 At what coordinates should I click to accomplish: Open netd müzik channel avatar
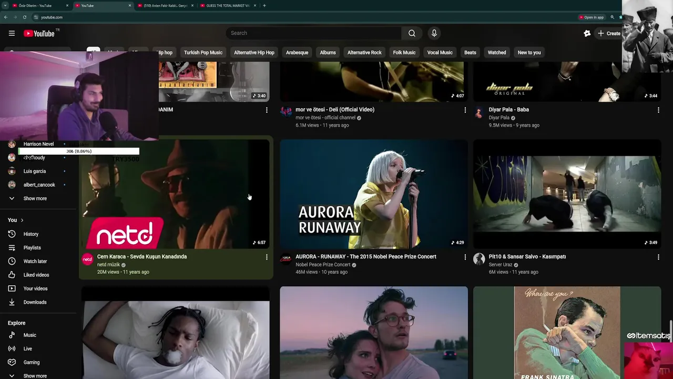pyautogui.click(x=87, y=259)
